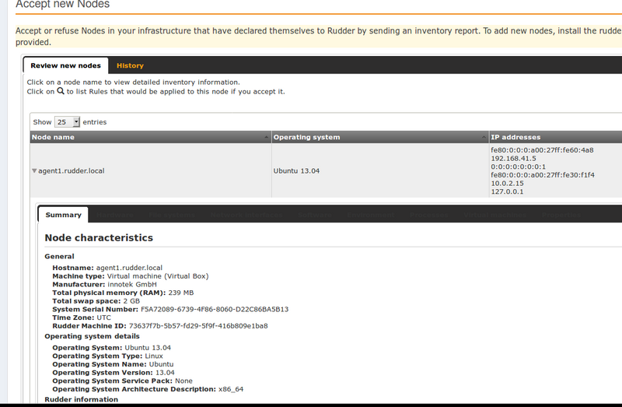Click Time Zone value UTC

point(104,318)
